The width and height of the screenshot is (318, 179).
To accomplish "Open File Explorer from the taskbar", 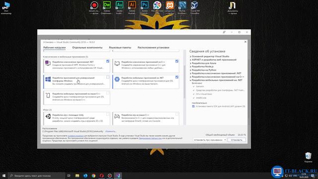I will pos(78,176).
